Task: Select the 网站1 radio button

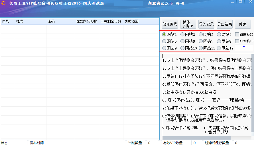Action: [x=164, y=34]
